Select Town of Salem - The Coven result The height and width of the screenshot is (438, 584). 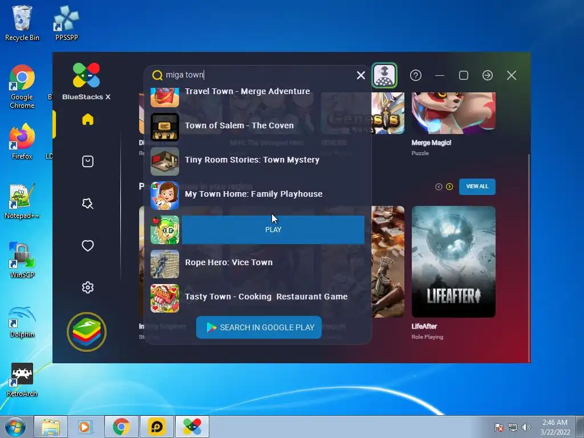257,127
